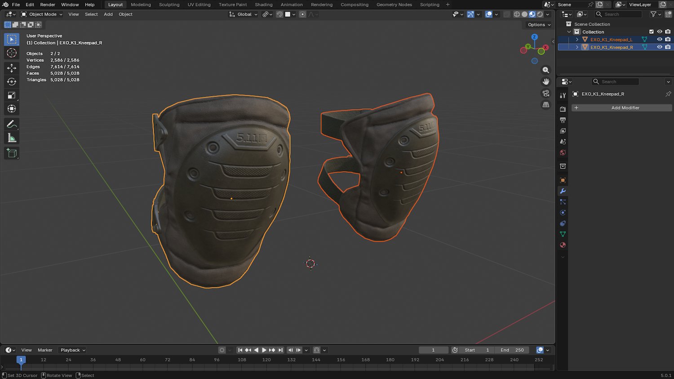This screenshot has width=674, height=379.
Task: Open the Material properties tab icon
Action: click(563, 245)
